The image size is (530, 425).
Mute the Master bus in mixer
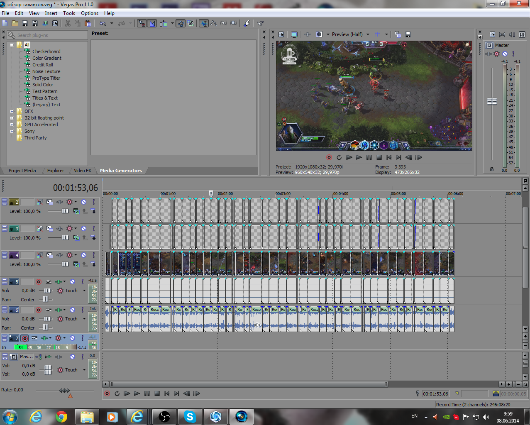[x=505, y=54]
